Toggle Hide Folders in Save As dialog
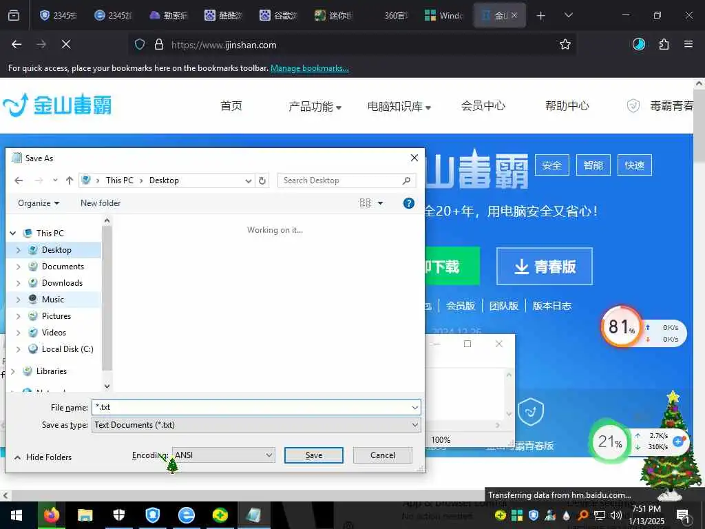Screen dimensions: 705x529 coord(43,457)
